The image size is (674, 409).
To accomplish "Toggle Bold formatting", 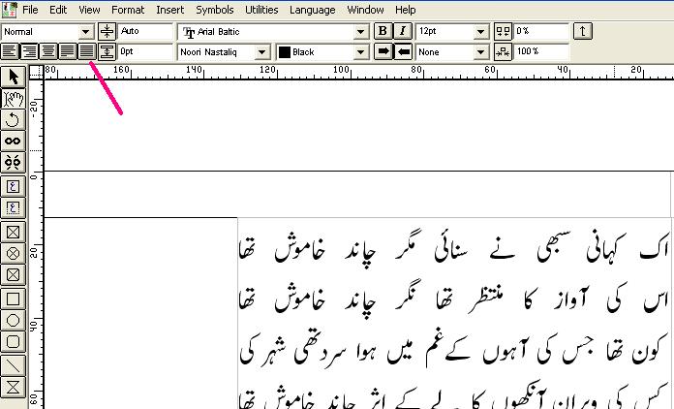I will (x=383, y=32).
